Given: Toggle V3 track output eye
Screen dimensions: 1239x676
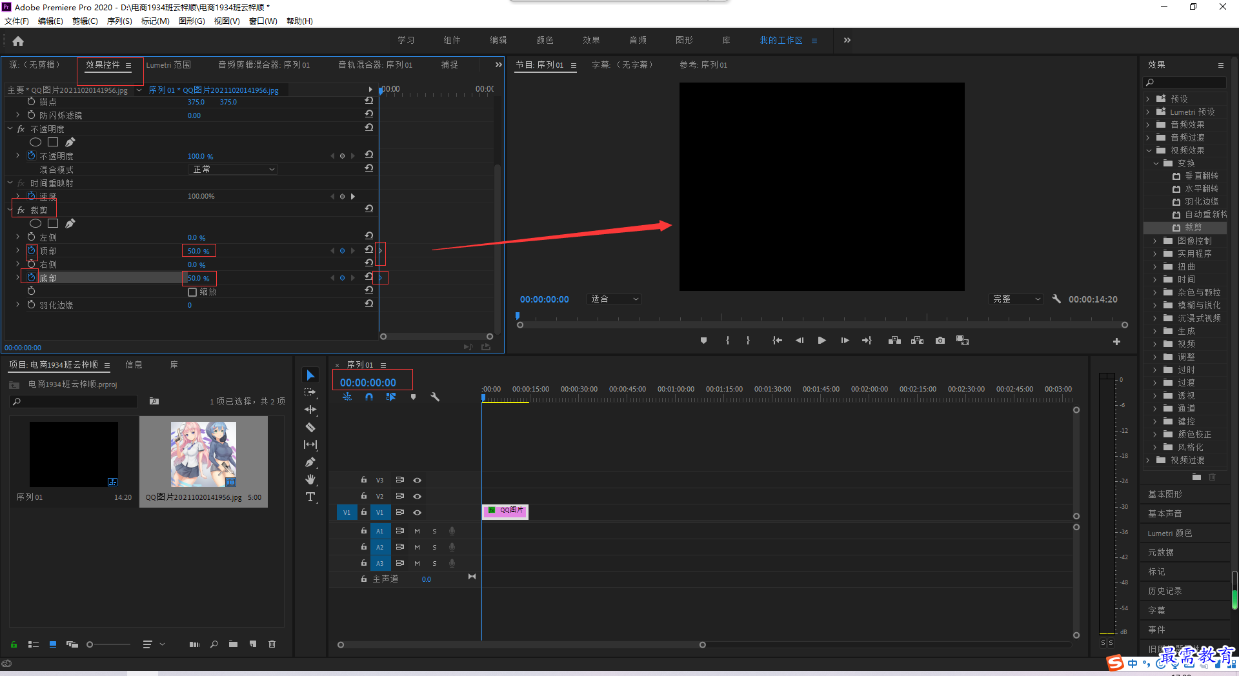Looking at the screenshot, I should 418,480.
